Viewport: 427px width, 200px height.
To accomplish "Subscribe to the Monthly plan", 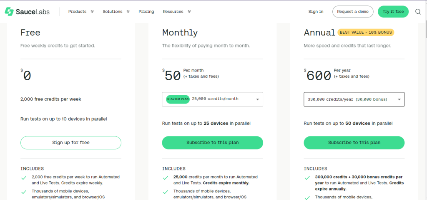I will click(212, 143).
